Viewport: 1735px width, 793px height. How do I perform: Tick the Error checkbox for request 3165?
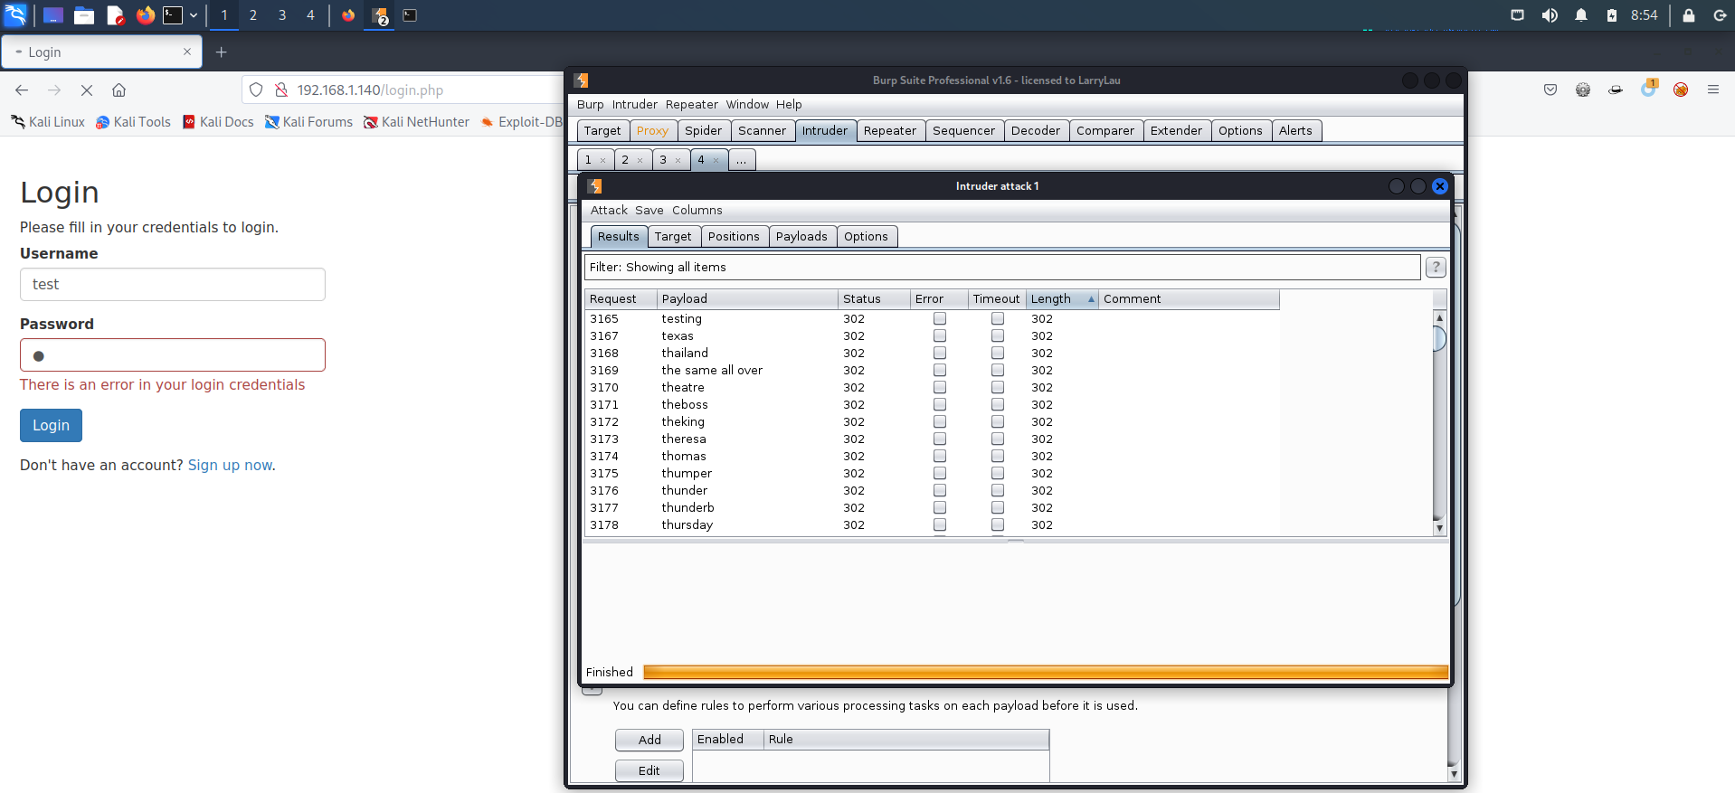[940, 318]
